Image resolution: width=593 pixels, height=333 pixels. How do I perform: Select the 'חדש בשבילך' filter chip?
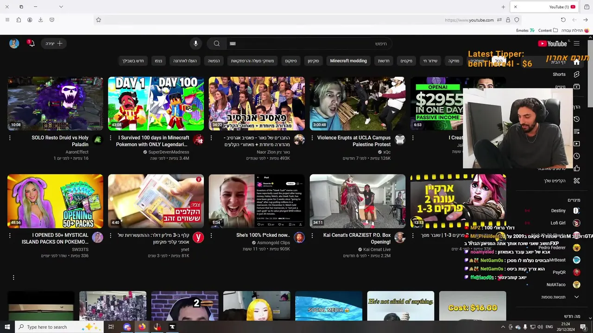click(133, 61)
